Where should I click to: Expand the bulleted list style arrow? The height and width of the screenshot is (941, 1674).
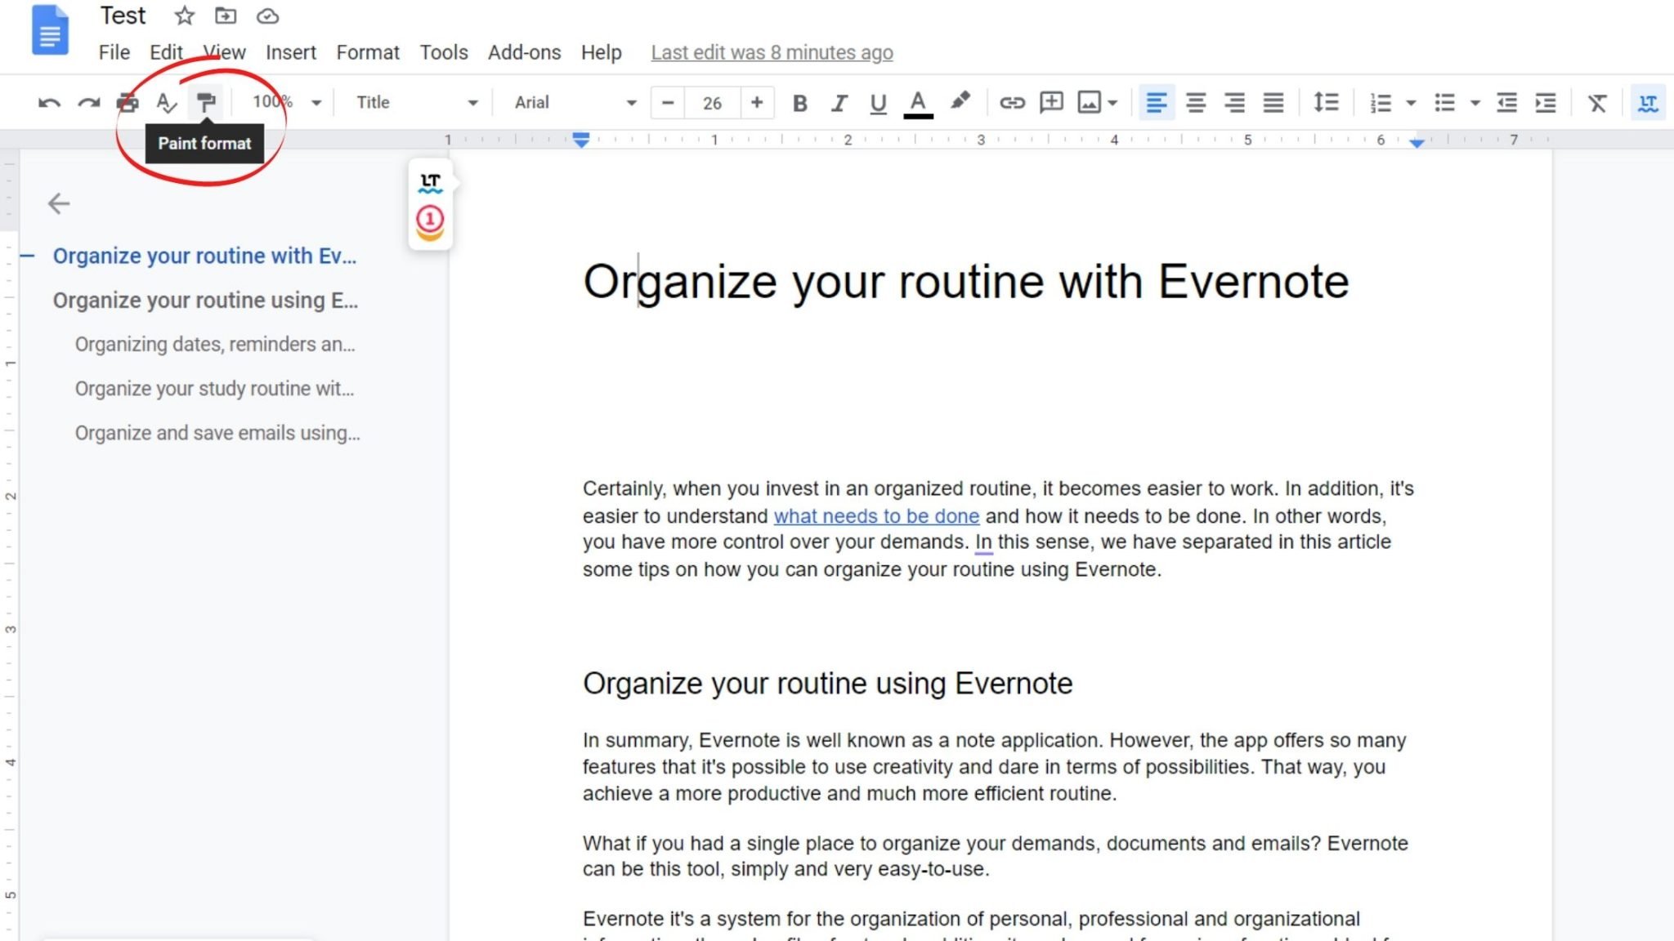point(1475,103)
